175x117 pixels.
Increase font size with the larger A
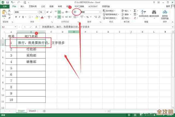pyautogui.click(x=47, y=12)
